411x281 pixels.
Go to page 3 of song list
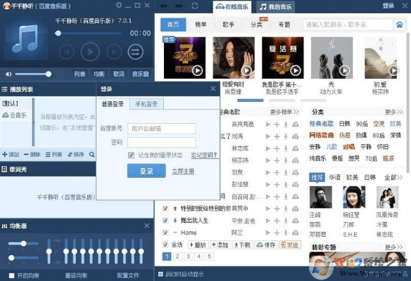tap(188, 256)
